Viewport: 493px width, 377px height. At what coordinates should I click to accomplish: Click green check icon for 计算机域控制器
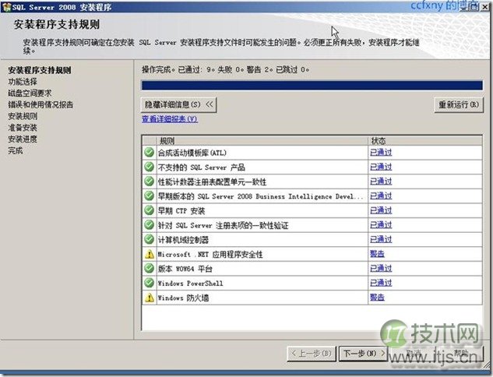point(149,239)
